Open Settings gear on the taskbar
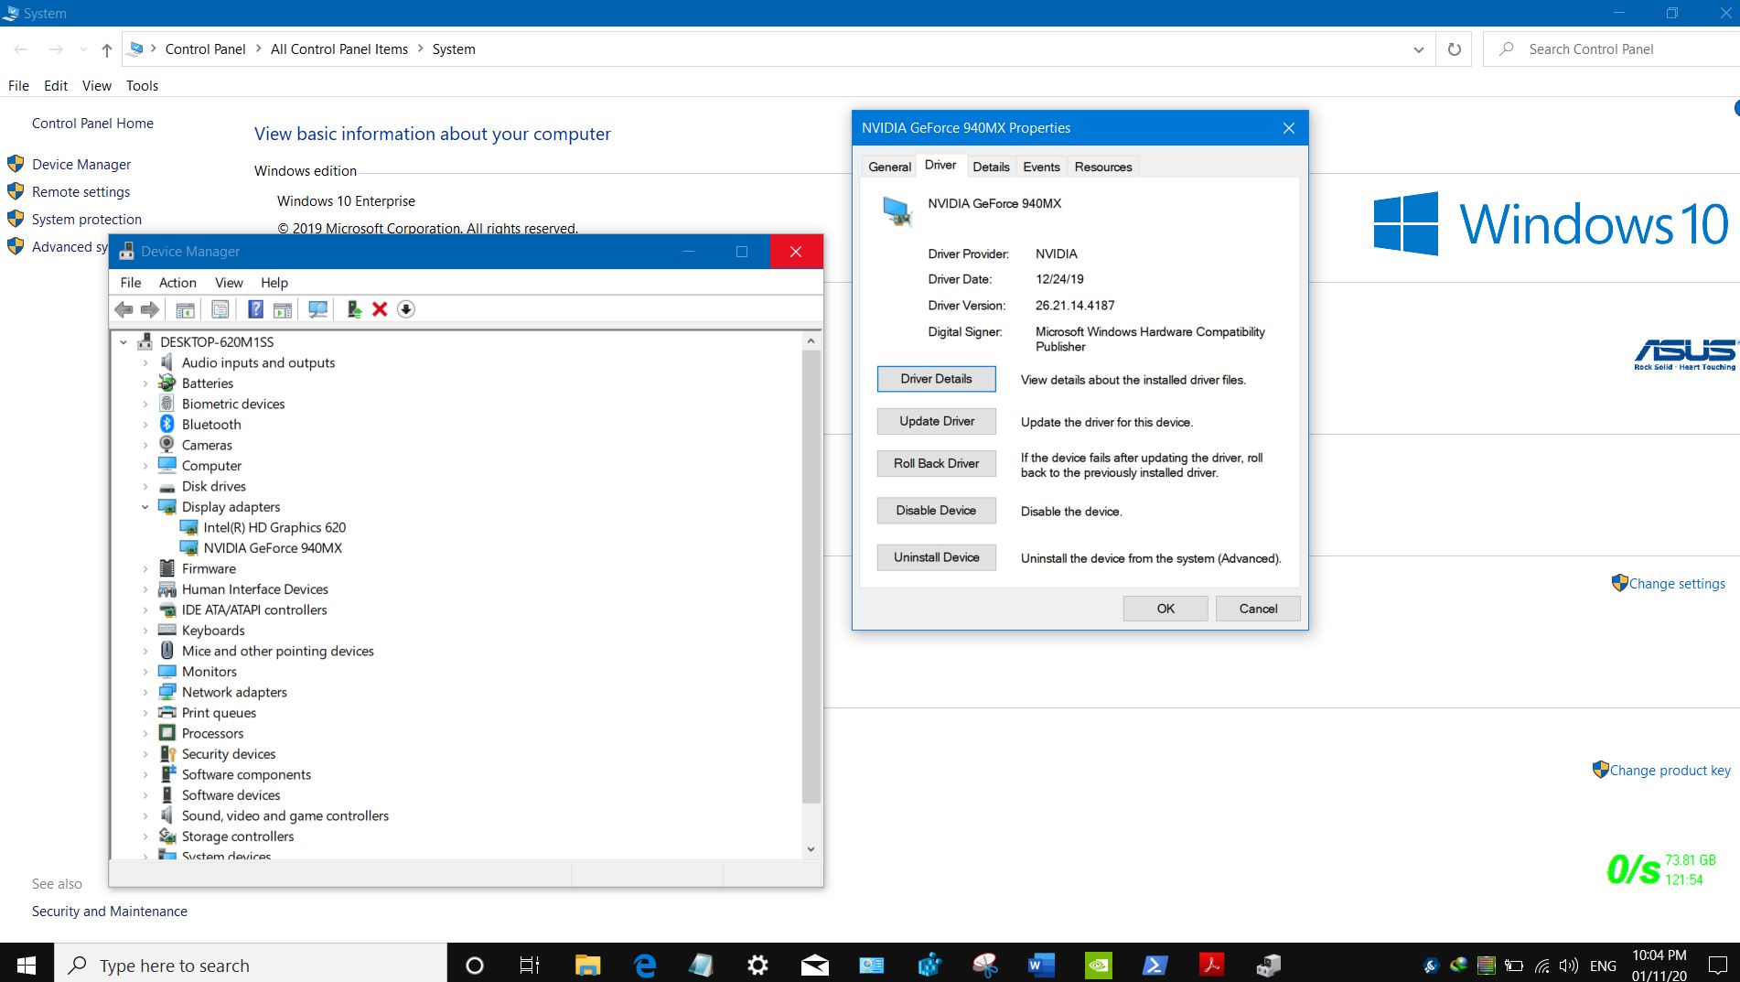Image resolution: width=1740 pixels, height=982 pixels. [x=757, y=965]
